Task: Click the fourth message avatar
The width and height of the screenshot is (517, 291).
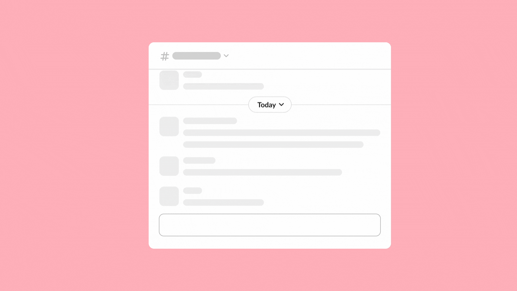Action: [169, 196]
